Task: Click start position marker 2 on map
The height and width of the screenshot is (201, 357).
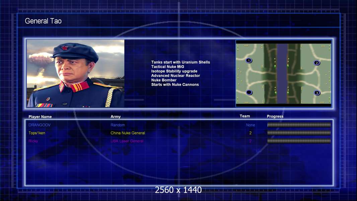Action: [316, 63]
